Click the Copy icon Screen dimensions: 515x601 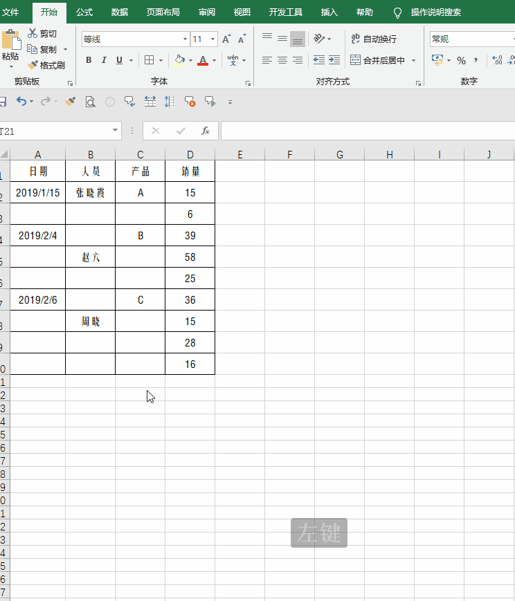[32, 49]
